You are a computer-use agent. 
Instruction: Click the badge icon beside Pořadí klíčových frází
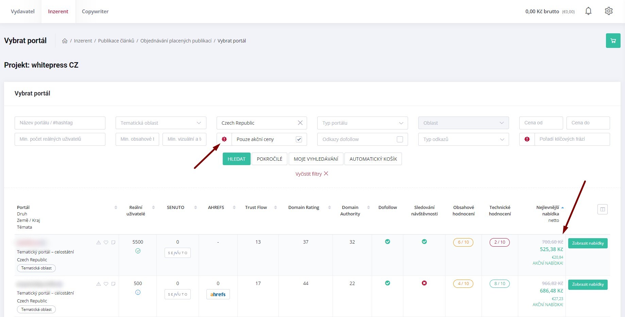click(527, 139)
